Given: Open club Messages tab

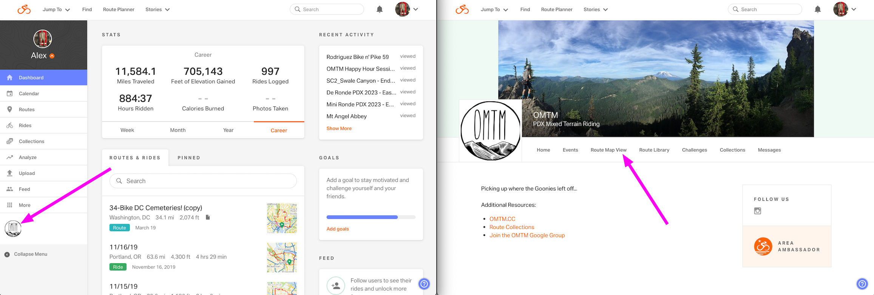Looking at the screenshot, I should pyautogui.click(x=769, y=150).
